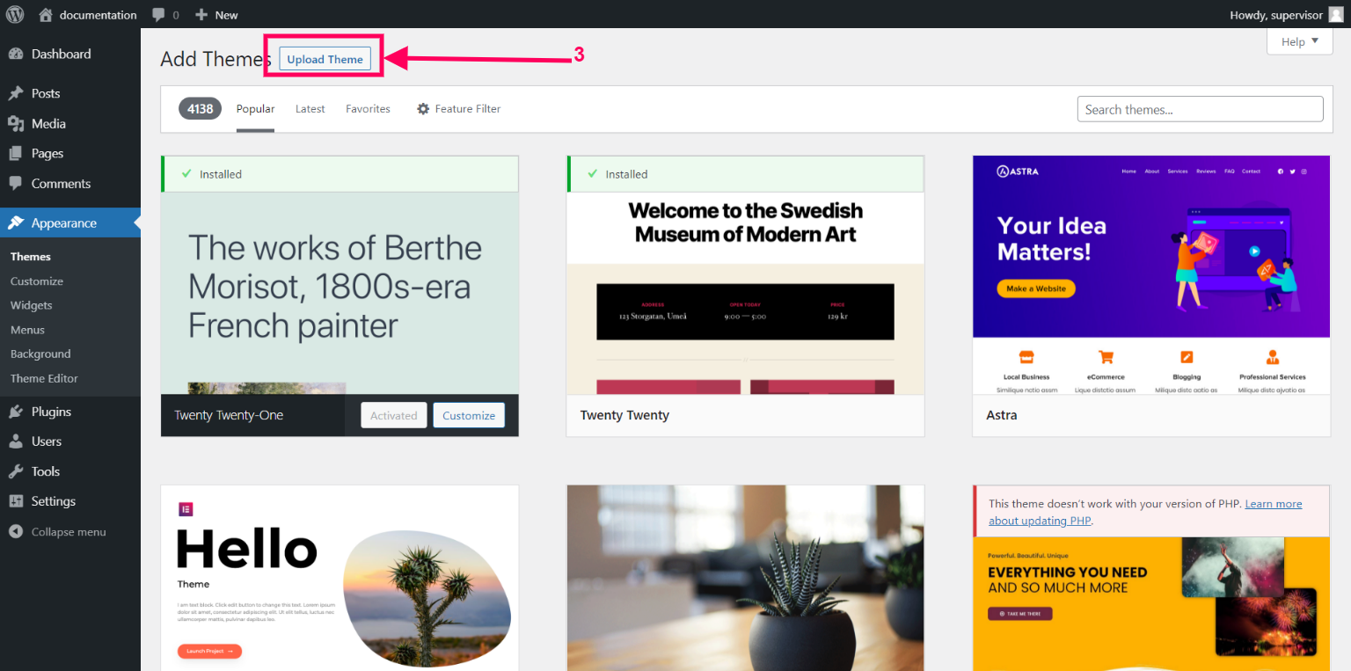Click the Appearance paintbrush icon

16,223
